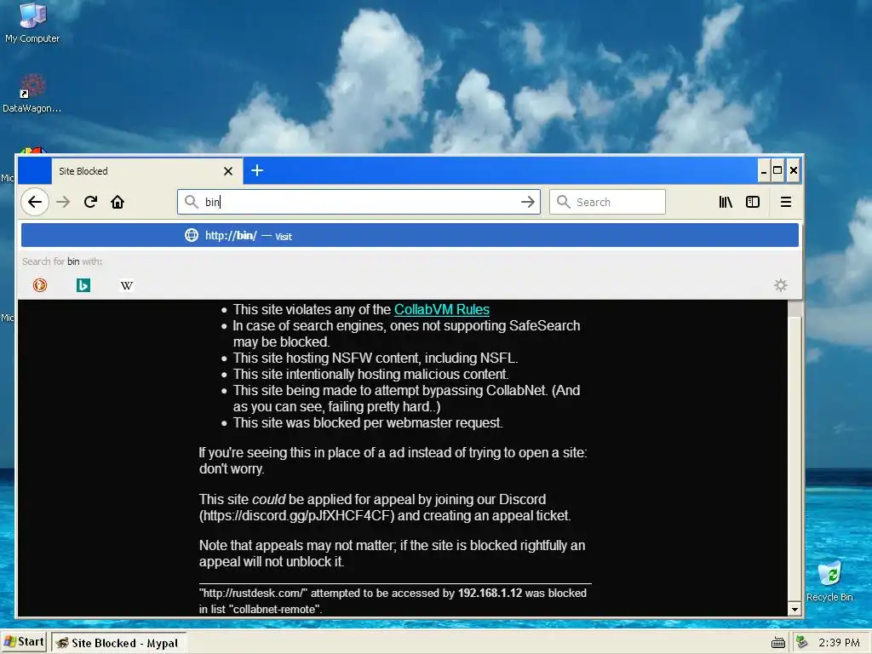
Task: Select the Site Blocked tab
Action: (x=146, y=170)
